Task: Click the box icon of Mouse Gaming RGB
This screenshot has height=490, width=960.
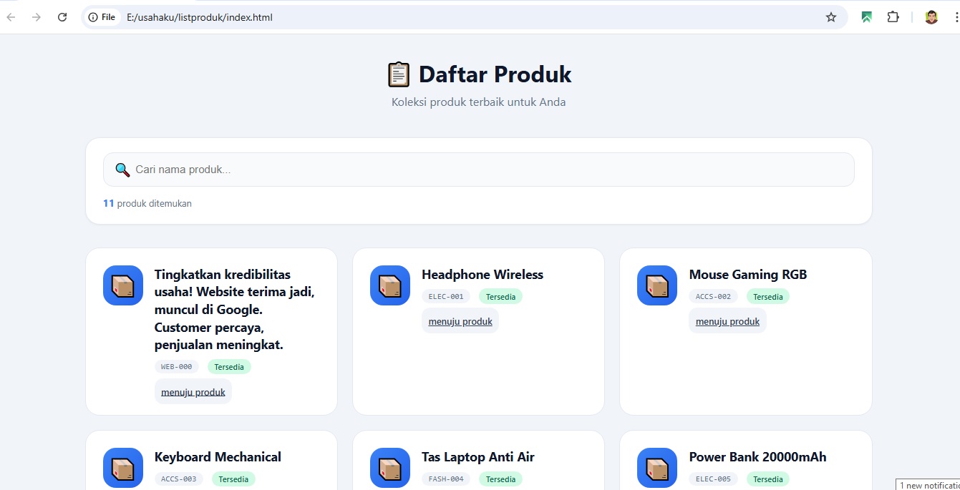Action: pos(657,285)
